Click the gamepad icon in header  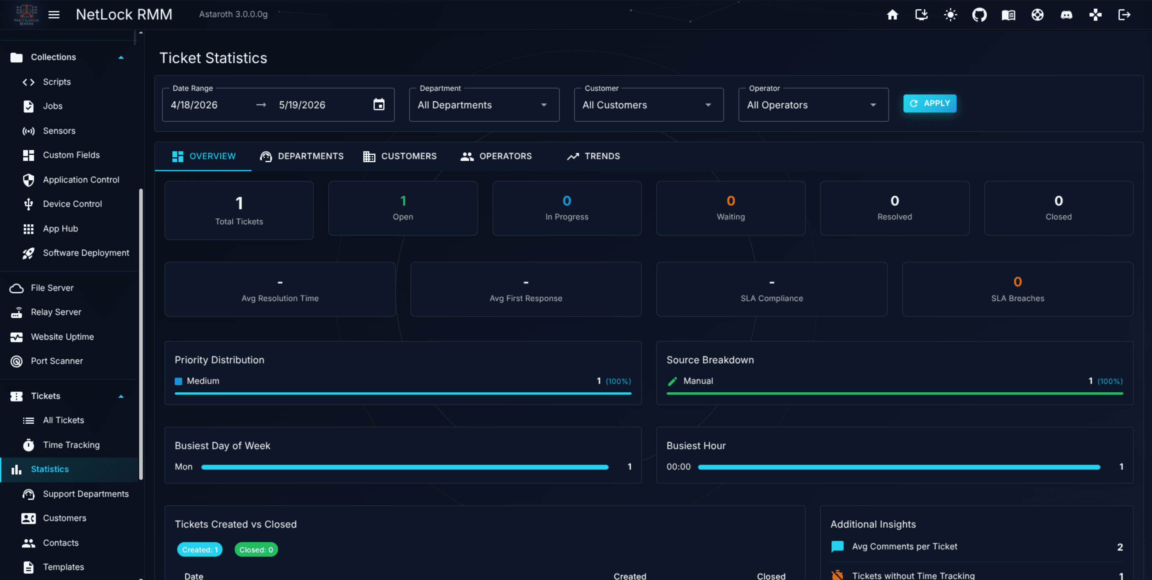pos(1095,15)
